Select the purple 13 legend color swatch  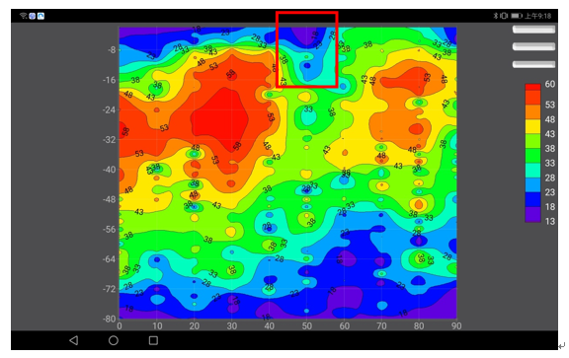point(532,214)
